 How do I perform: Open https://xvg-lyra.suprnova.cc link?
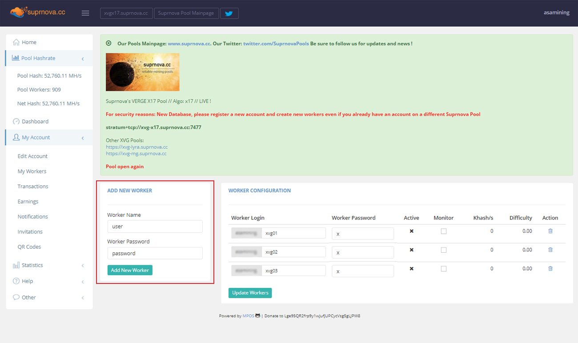tap(137, 147)
